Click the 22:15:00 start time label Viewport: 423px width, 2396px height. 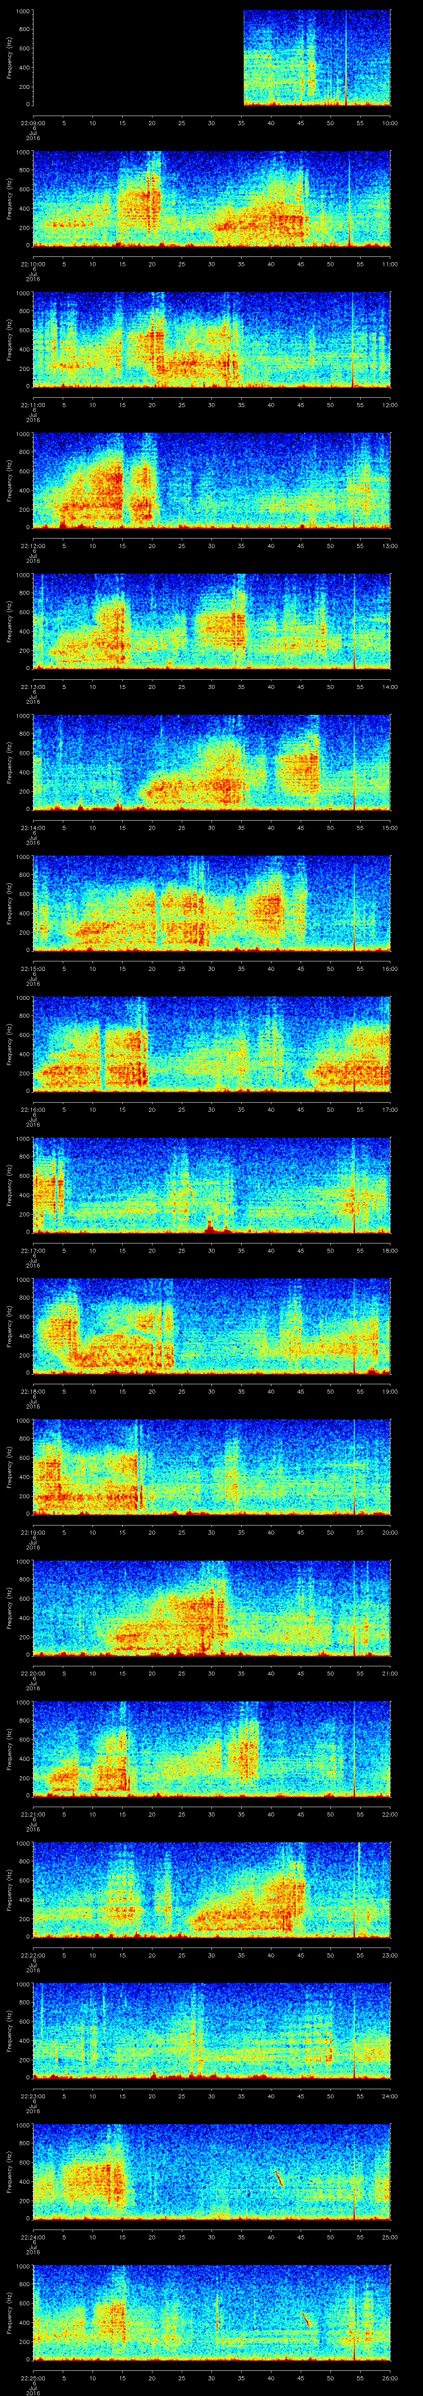(33, 968)
